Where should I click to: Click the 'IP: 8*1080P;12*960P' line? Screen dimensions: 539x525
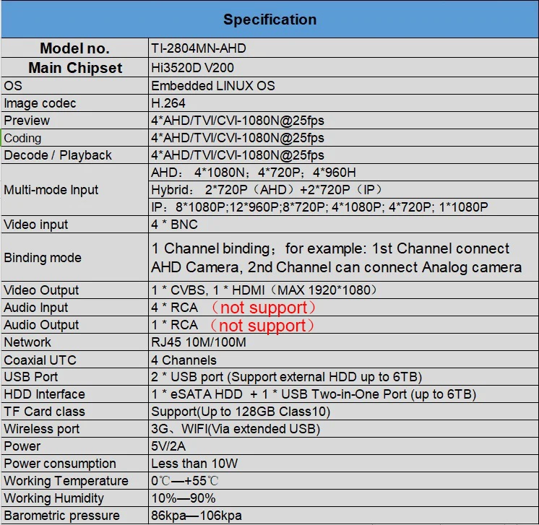coord(319,207)
